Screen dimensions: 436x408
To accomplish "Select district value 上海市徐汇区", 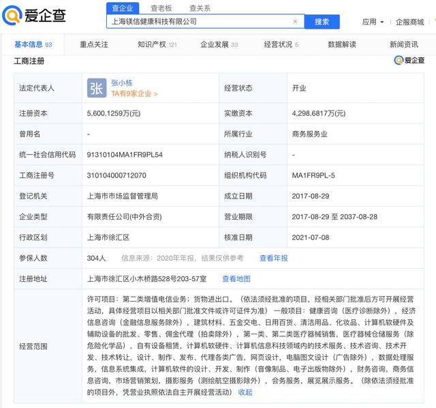I will click(108, 237).
